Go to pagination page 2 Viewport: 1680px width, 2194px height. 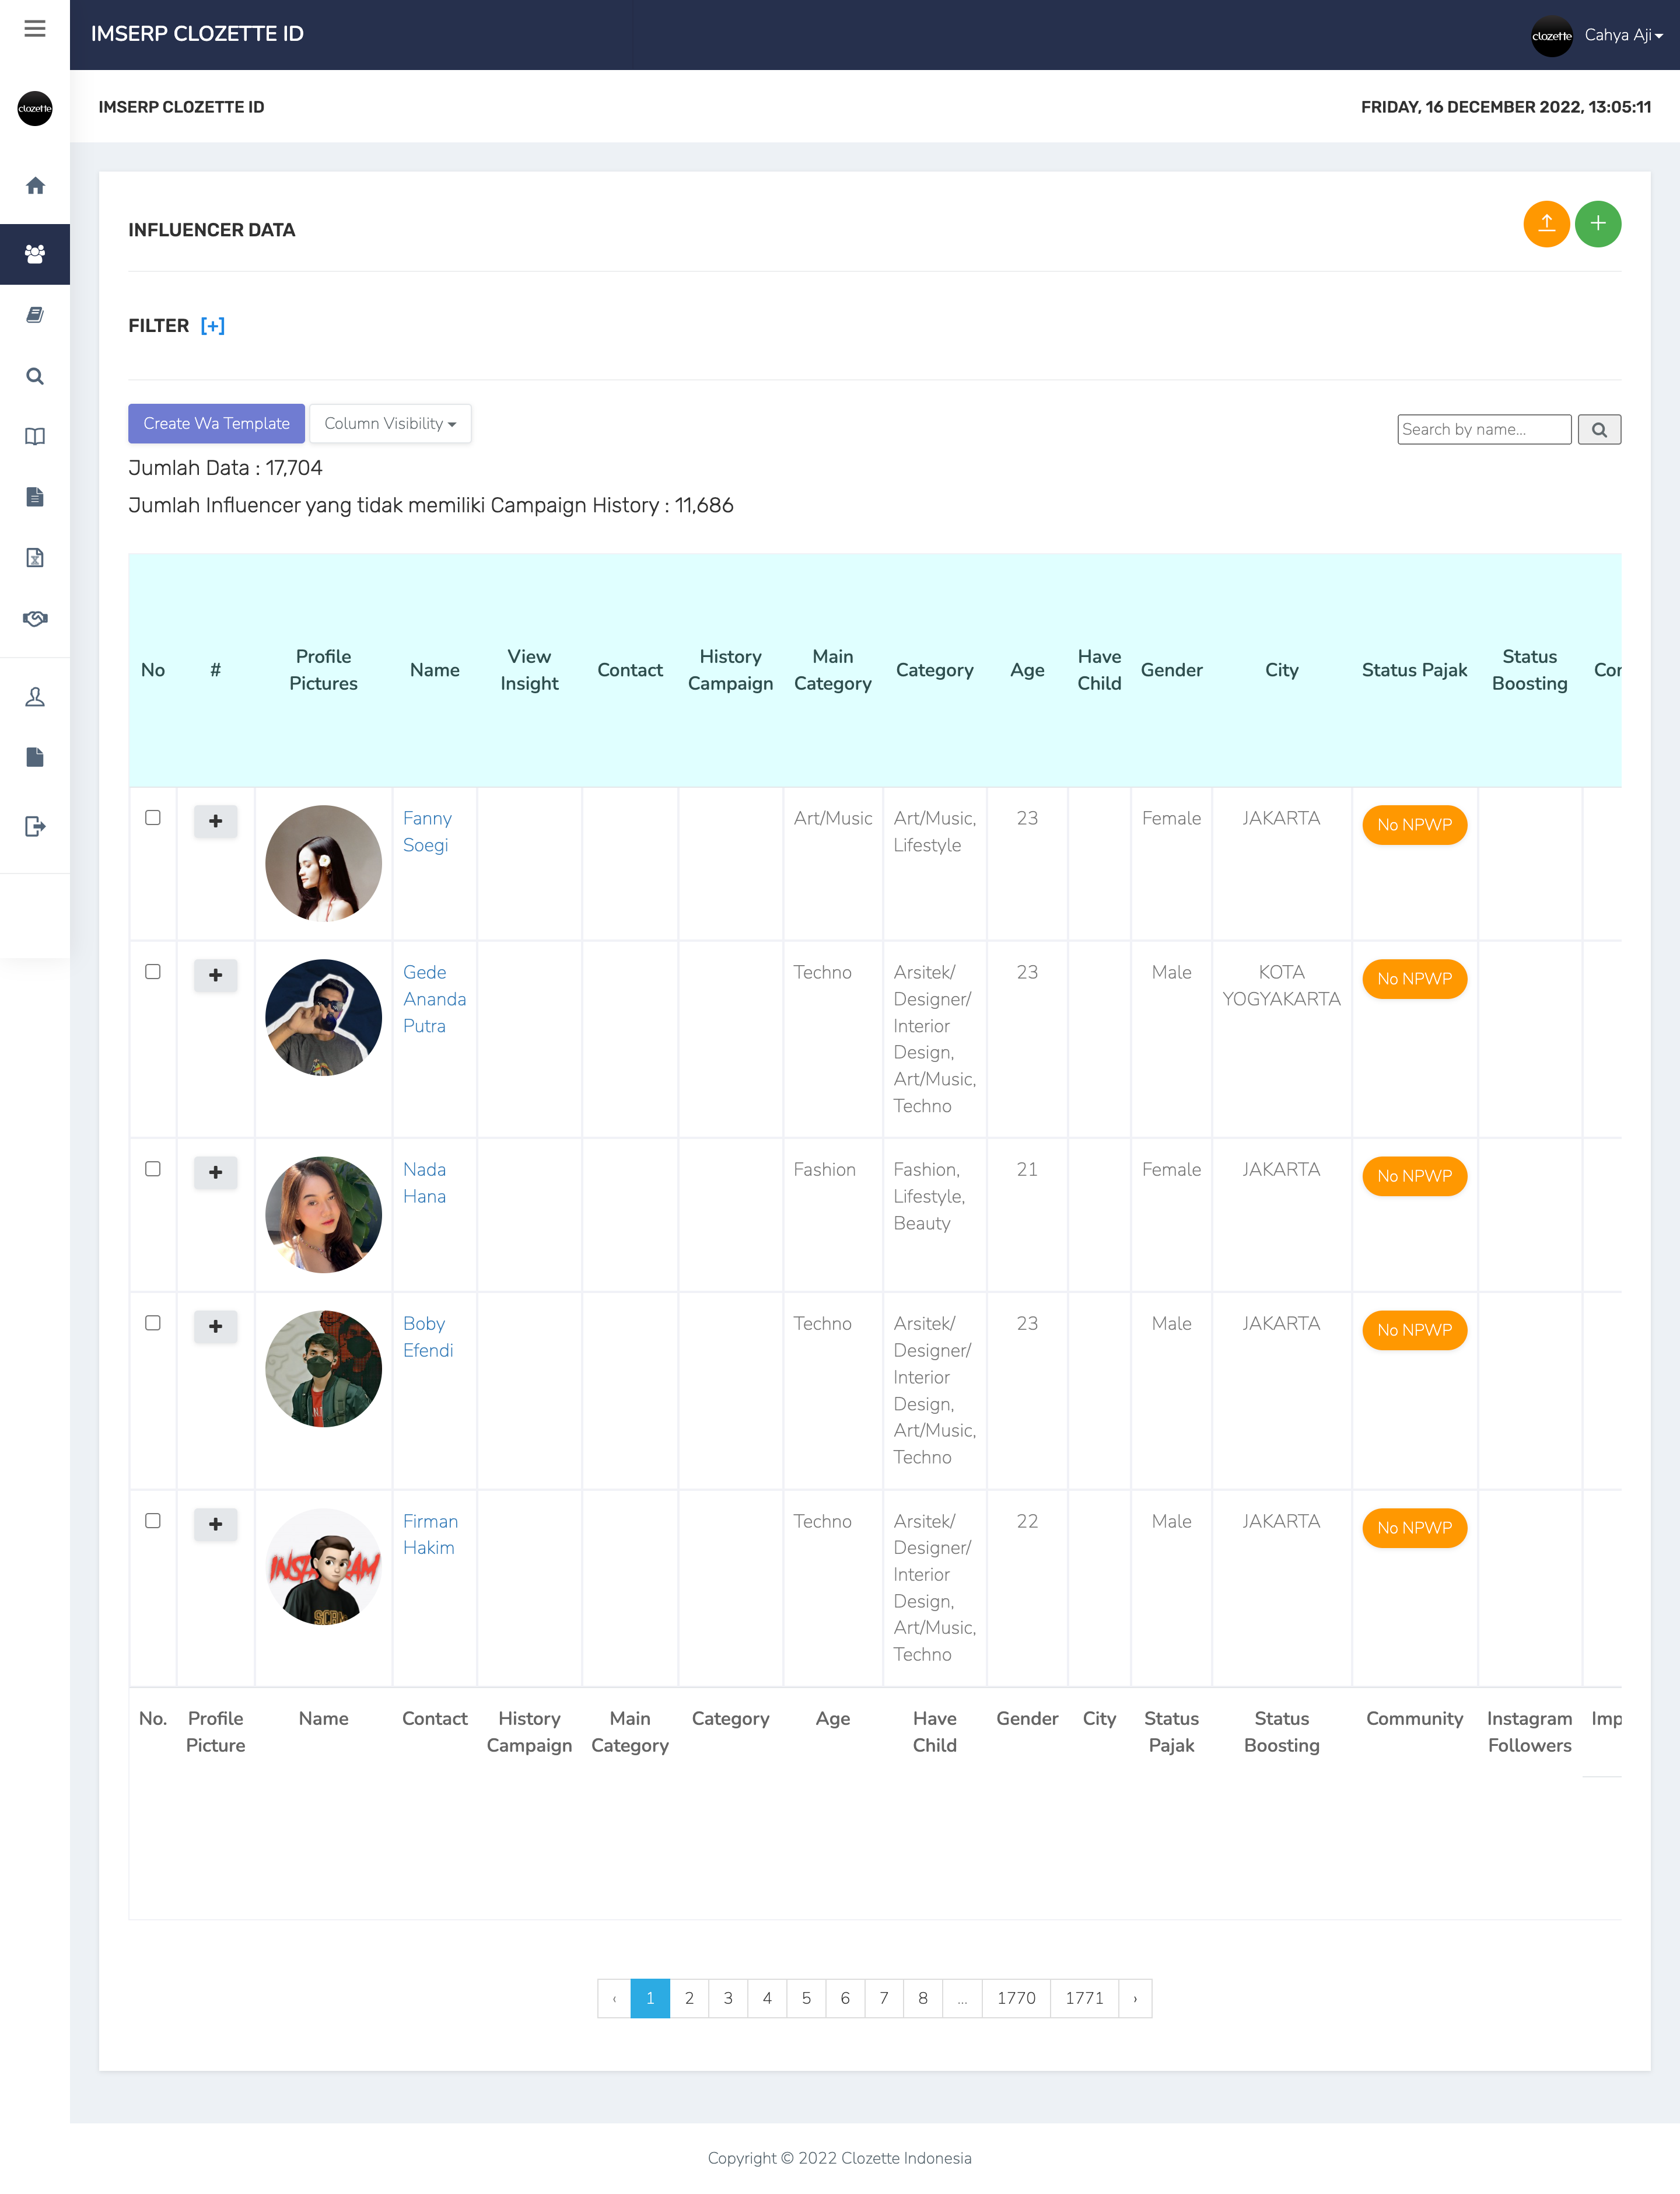[689, 1998]
